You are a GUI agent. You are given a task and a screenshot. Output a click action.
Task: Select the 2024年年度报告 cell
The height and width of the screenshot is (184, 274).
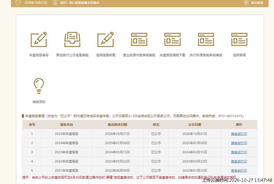tap(66, 143)
